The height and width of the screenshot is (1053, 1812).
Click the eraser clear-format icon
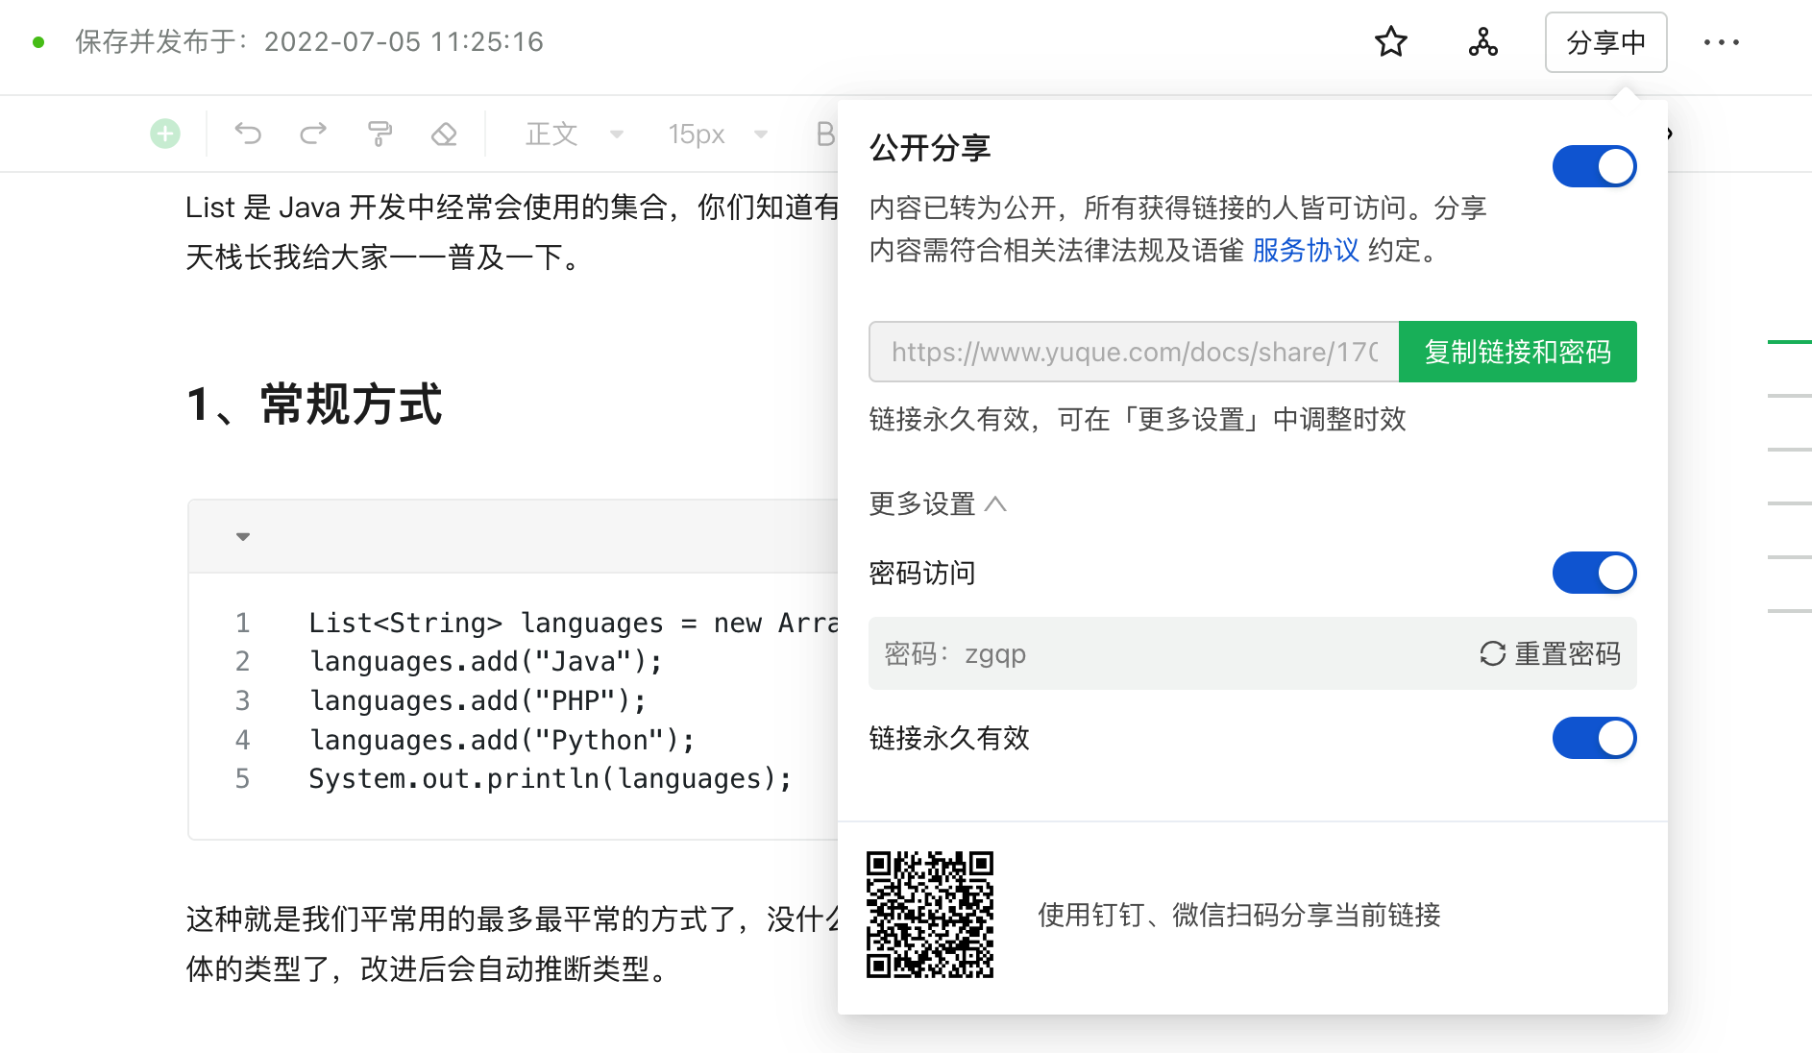pyautogui.click(x=444, y=134)
